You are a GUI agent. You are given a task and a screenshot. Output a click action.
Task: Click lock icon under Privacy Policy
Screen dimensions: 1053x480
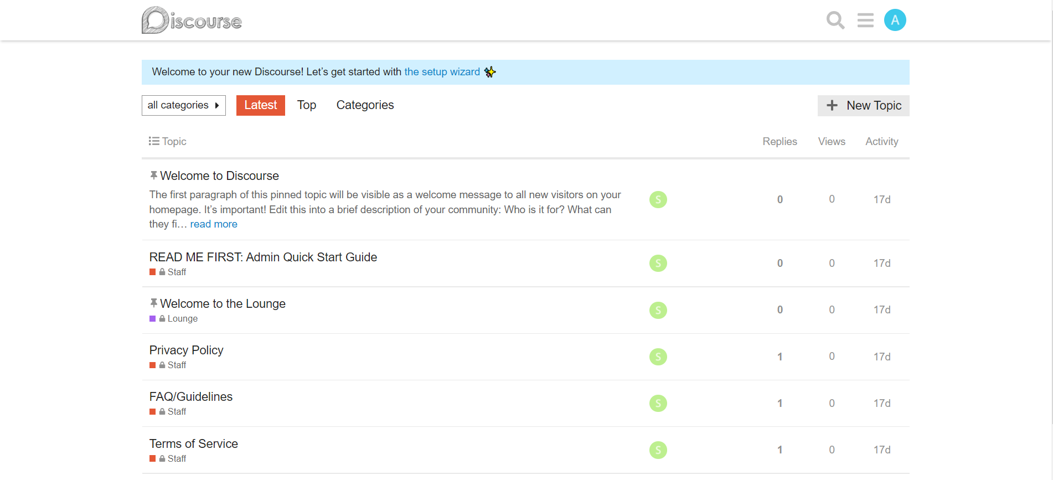[162, 365]
